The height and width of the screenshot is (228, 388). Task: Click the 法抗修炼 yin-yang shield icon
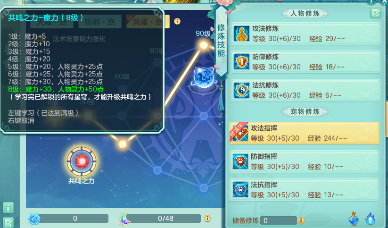pos(241,90)
